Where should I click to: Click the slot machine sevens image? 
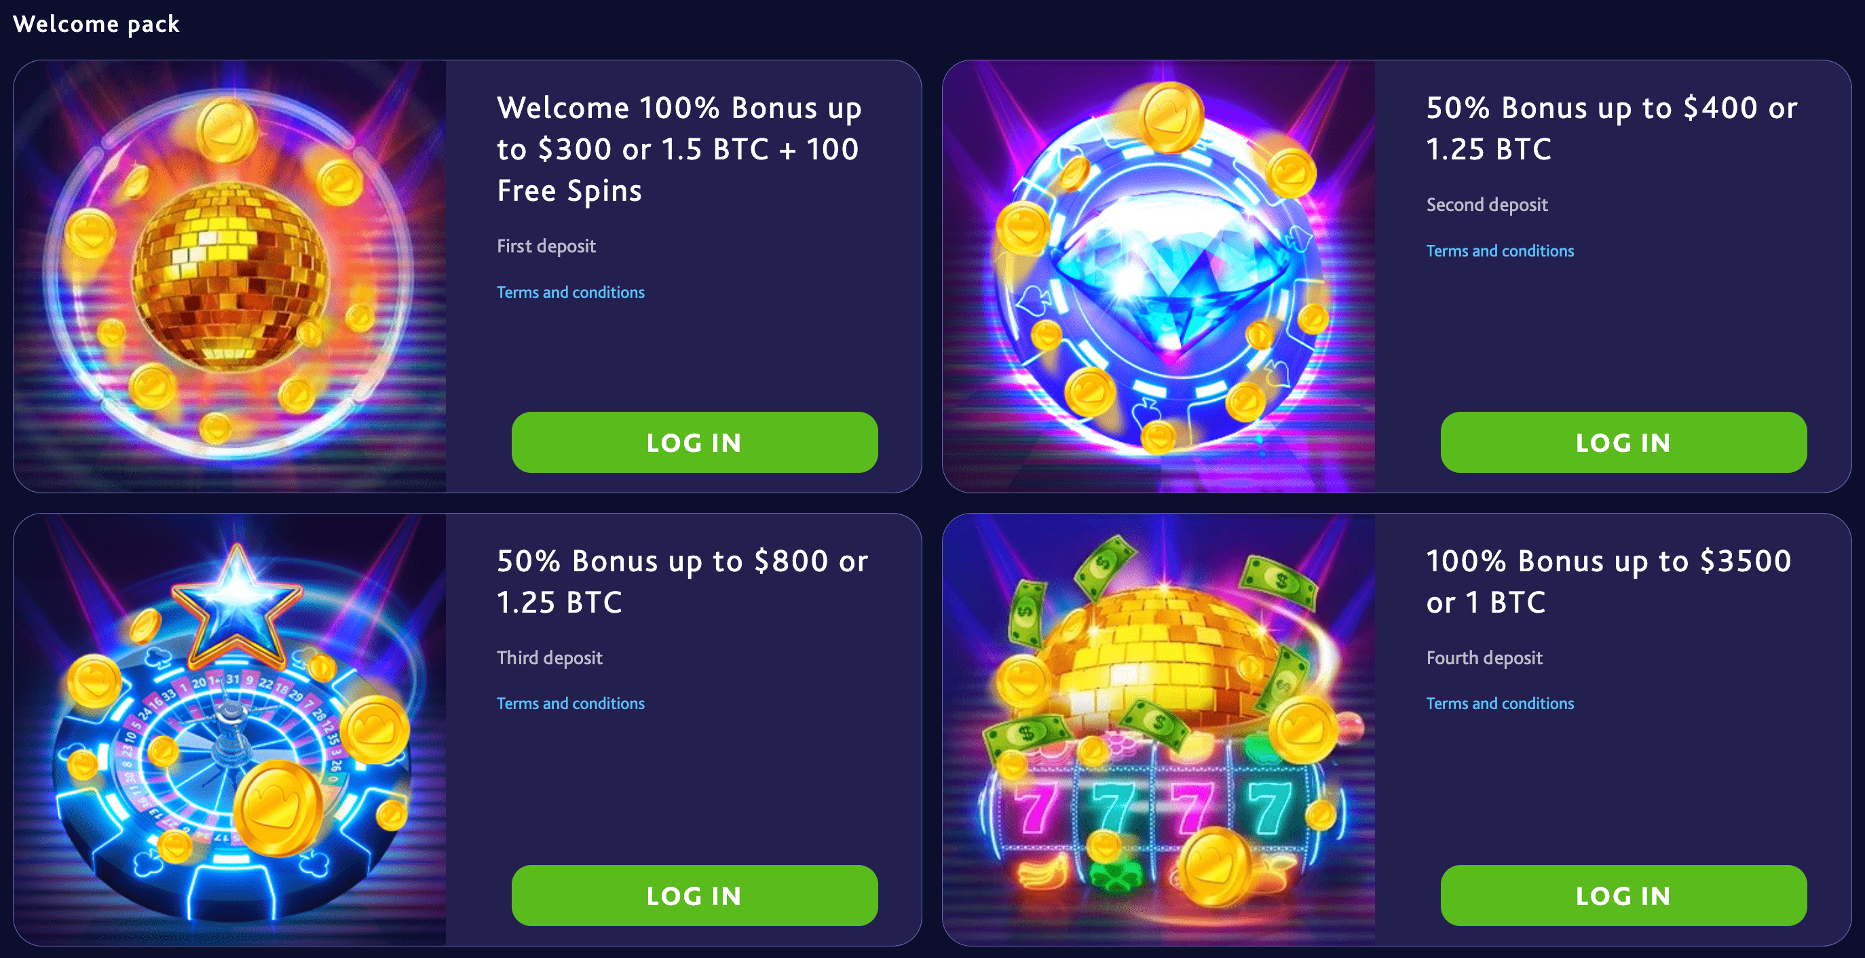pos(1158,729)
